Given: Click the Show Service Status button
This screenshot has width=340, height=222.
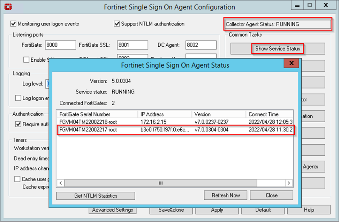Looking at the screenshot, I should click(x=278, y=48).
